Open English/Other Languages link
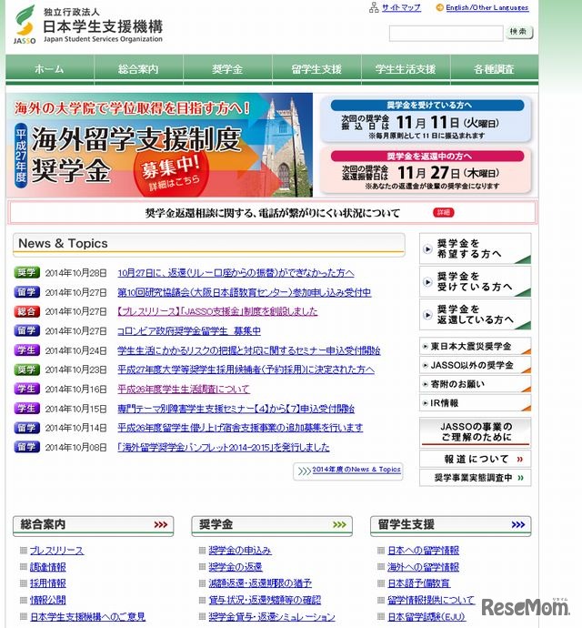The height and width of the screenshot is (628, 582). (x=487, y=7)
